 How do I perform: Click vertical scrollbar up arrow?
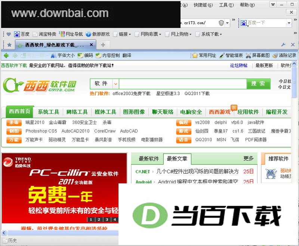coord(294,64)
